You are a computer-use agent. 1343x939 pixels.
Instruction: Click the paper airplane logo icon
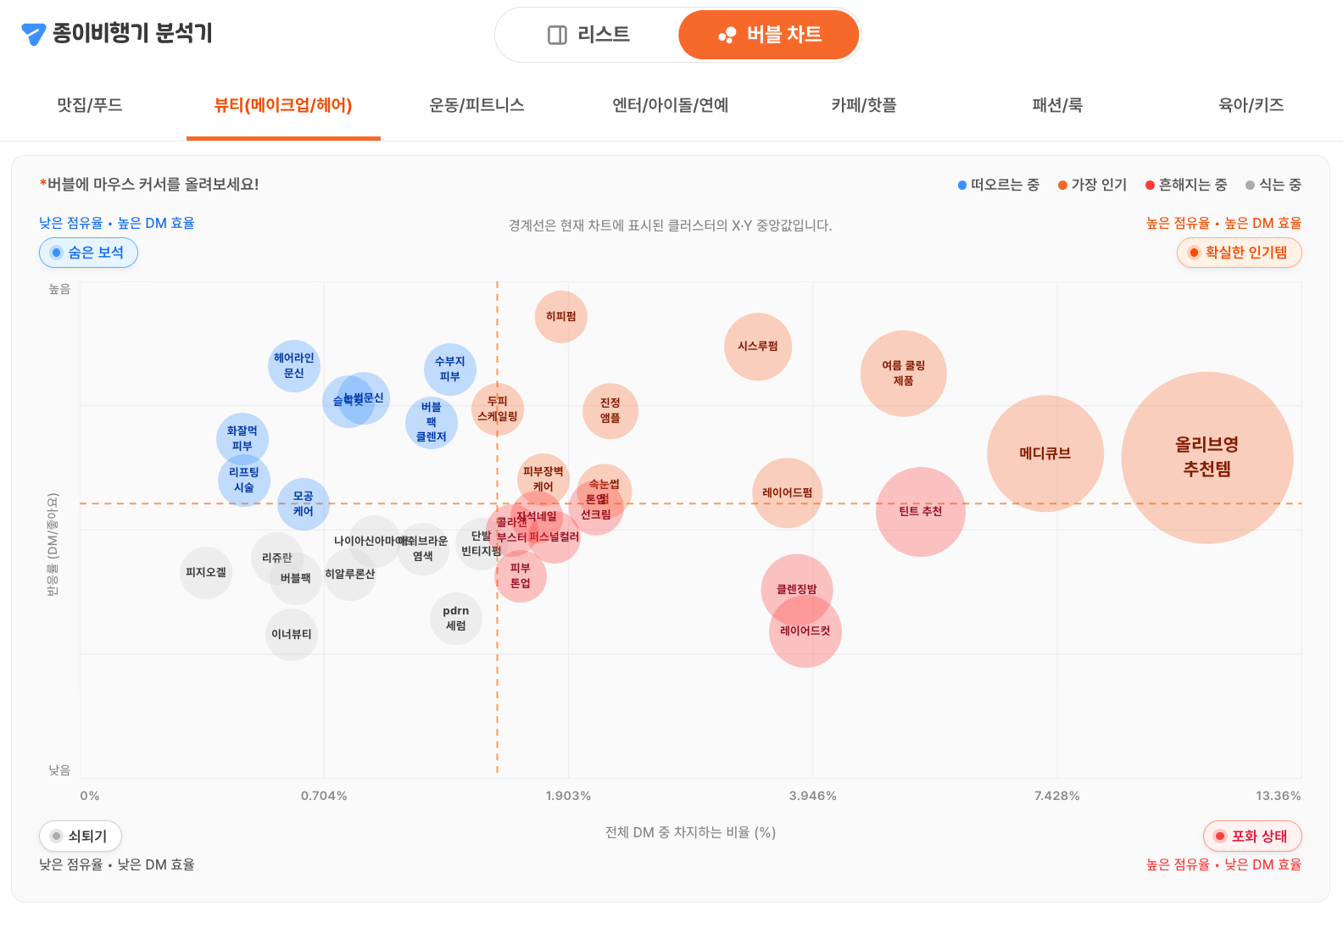point(33,34)
